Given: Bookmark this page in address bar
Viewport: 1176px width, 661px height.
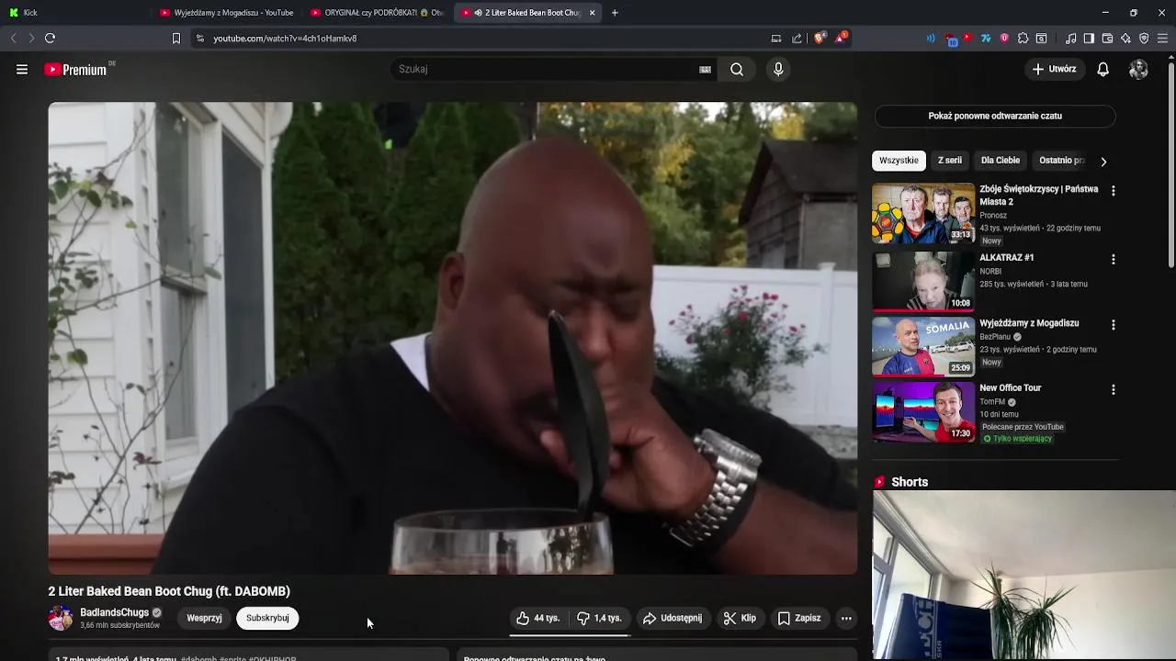Looking at the screenshot, I should click(176, 39).
